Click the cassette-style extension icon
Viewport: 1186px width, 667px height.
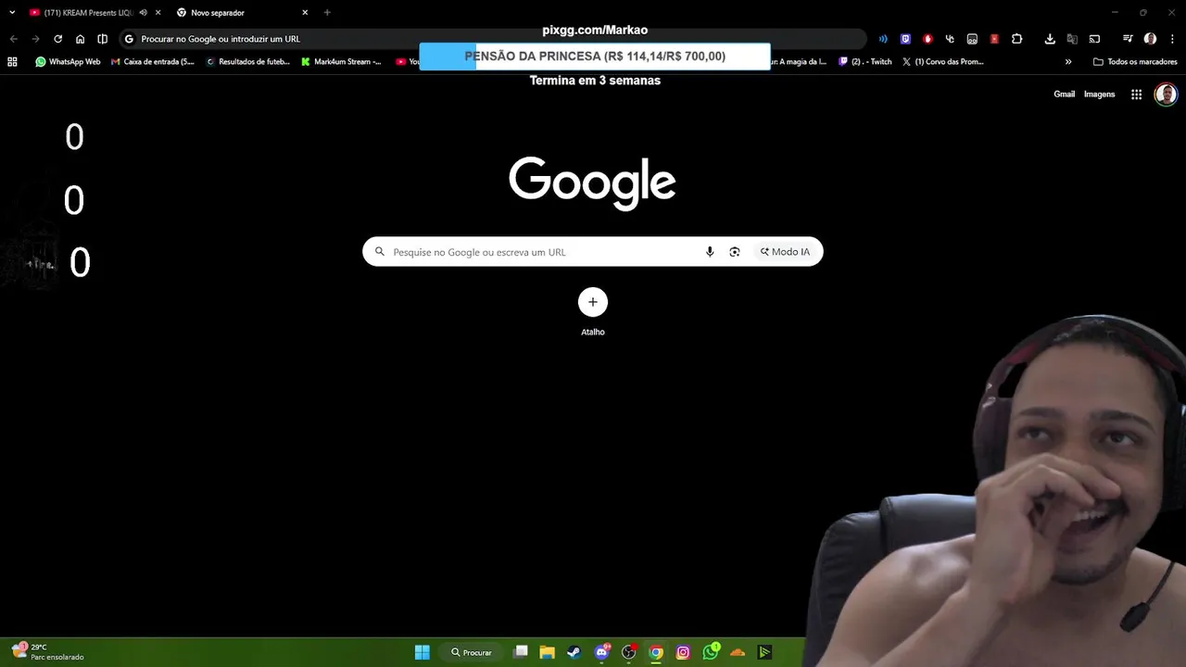(972, 39)
